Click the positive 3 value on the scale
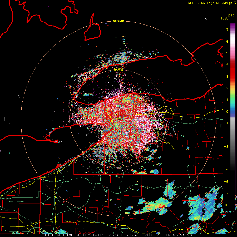This screenshot has width=237, height=237. click(227, 76)
